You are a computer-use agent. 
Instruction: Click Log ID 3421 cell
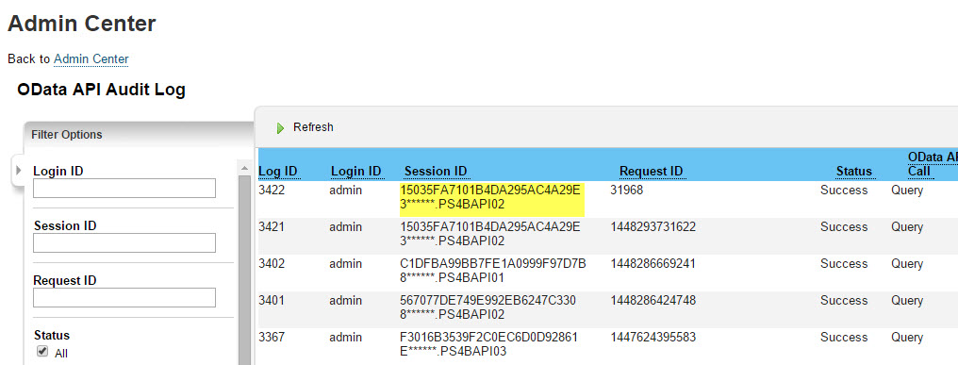tap(272, 226)
